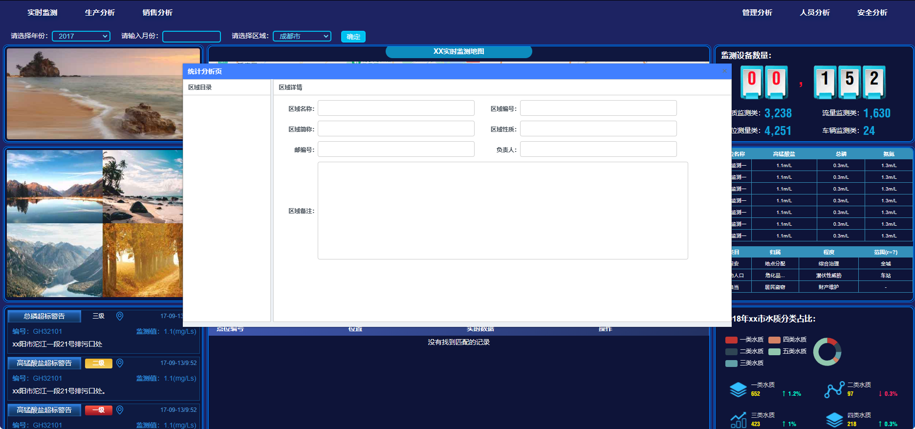Select the 区域详情 panel header
This screenshot has width=915, height=429.
pyautogui.click(x=502, y=87)
